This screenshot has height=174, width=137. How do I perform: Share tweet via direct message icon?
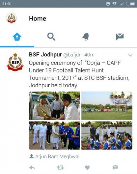[x=115, y=167]
